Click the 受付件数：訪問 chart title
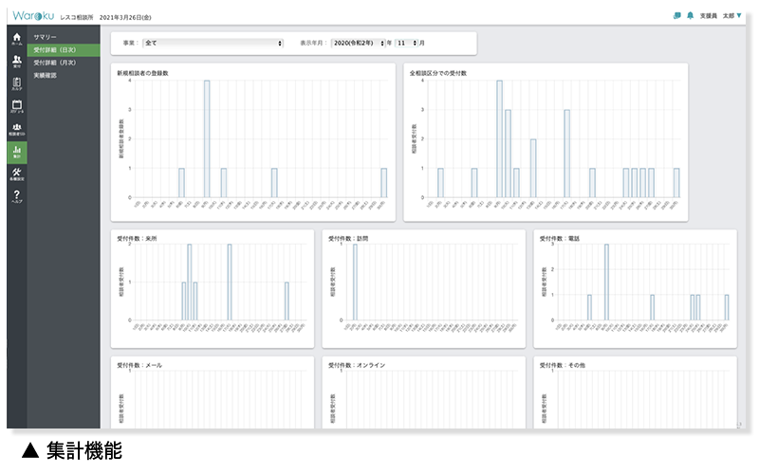 pyautogui.click(x=348, y=239)
